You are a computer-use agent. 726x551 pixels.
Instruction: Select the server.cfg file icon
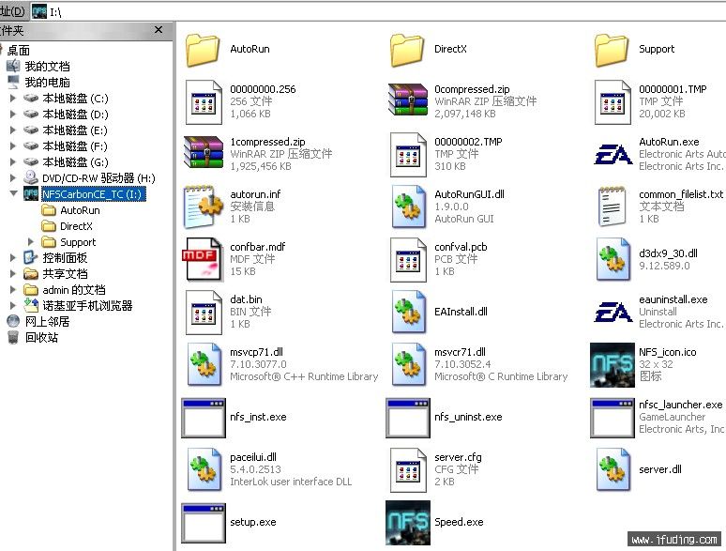408,470
